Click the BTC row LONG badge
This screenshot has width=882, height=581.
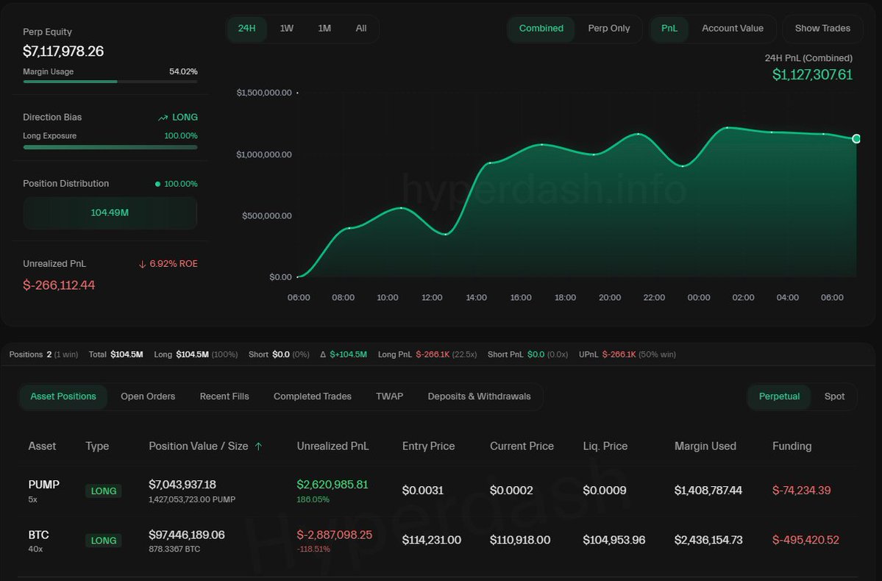(104, 541)
